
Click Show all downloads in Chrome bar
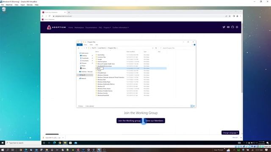pyautogui.click(x=235, y=138)
